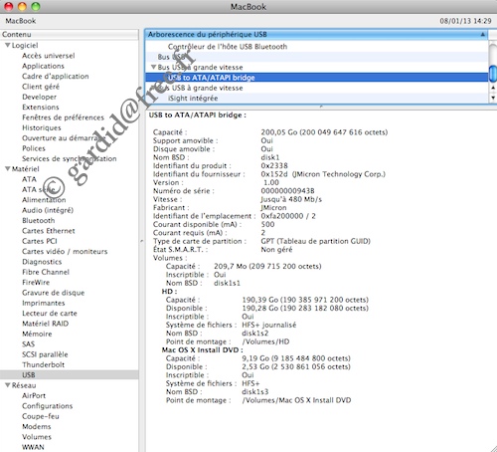Image resolution: width=497 pixels, height=452 pixels.
Task: Select Fenêtres de préférences
Action: (x=63, y=117)
